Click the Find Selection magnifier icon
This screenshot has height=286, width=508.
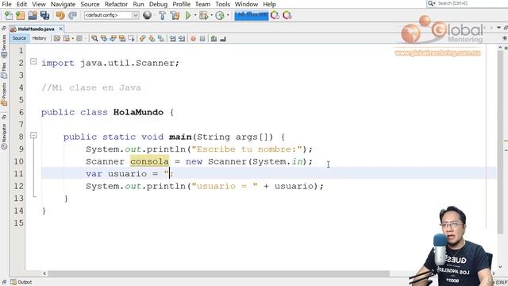point(94,39)
